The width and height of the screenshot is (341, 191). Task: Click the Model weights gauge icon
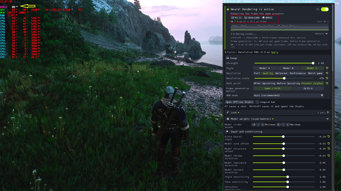point(228,119)
